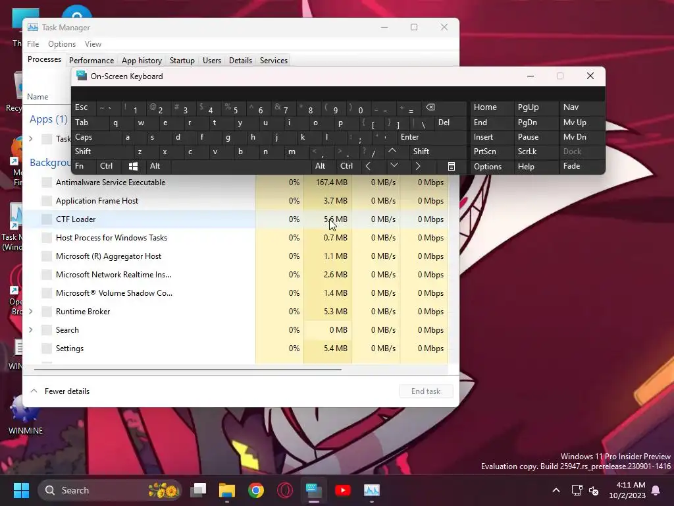Open the Options menu in Task Manager
Image resolution: width=674 pixels, height=506 pixels.
pyautogui.click(x=62, y=44)
